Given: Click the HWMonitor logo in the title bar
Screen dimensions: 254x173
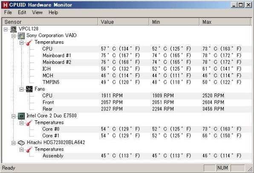Looking at the screenshot, I should coord(5,5).
